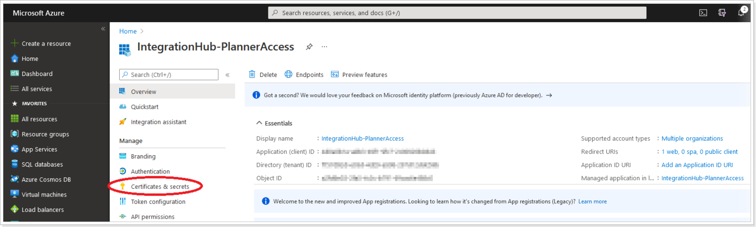The height and width of the screenshot is (227, 756).
Task: Click the Preview features button label
Action: pos(365,75)
